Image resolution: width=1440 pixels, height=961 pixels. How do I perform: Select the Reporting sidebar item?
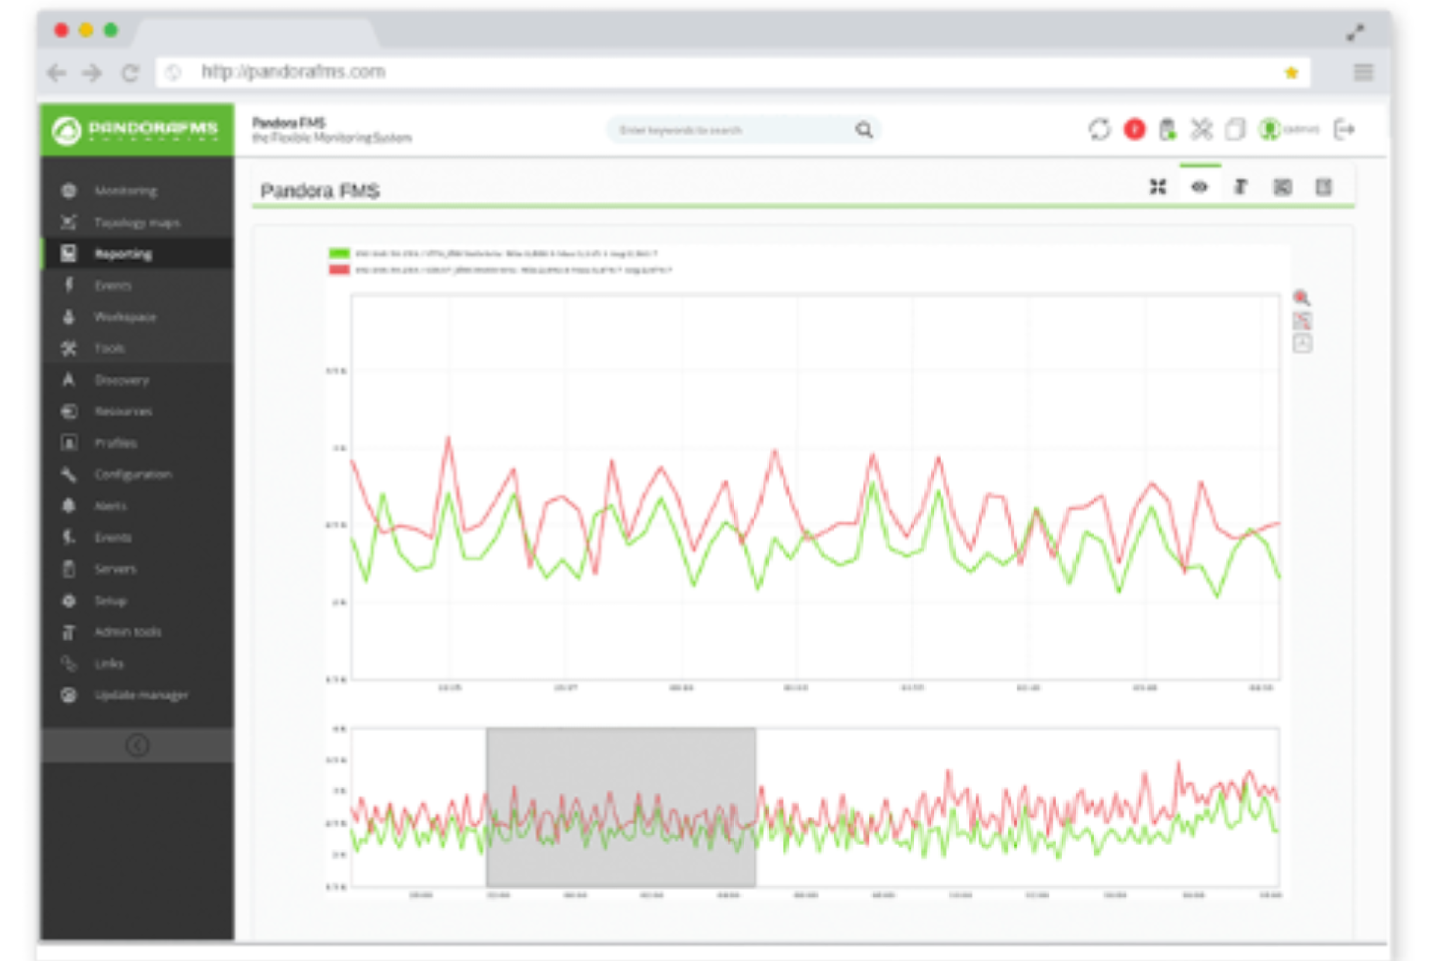(137, 254)
